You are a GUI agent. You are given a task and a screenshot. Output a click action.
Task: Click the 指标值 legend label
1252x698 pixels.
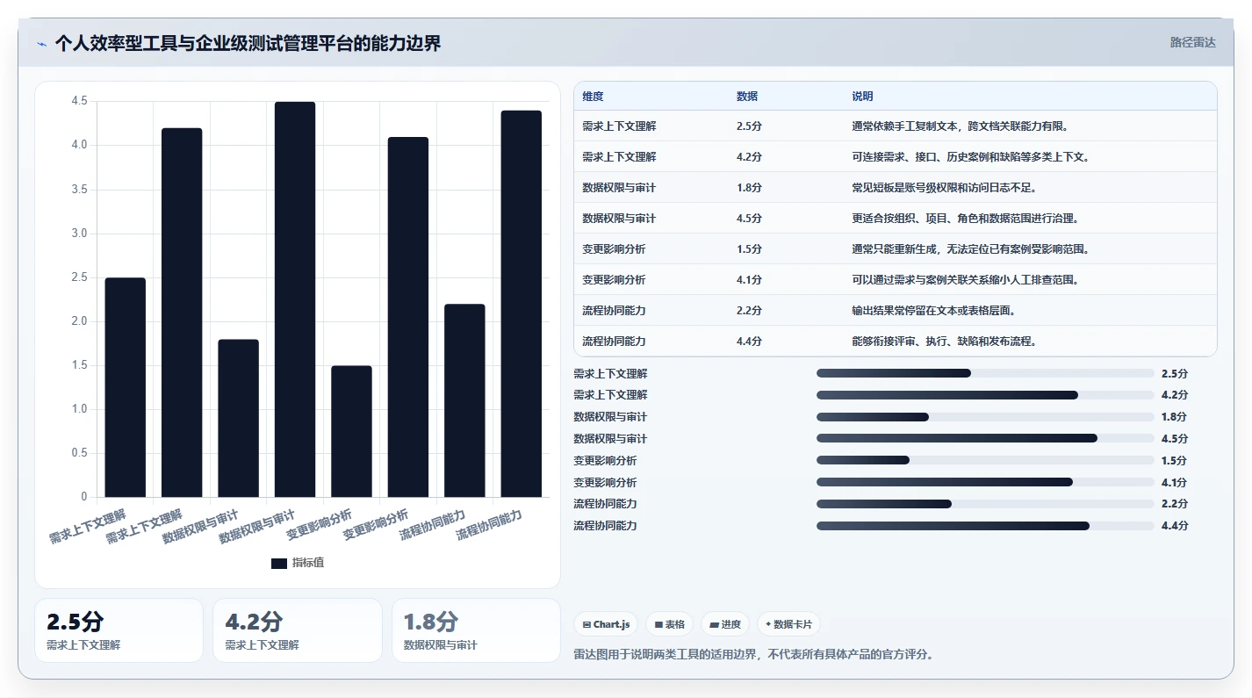pos(308,563)
